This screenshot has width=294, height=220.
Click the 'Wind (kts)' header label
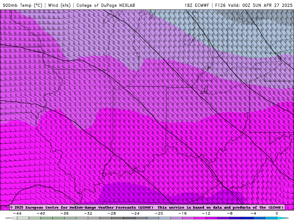[x=60, y=5]
